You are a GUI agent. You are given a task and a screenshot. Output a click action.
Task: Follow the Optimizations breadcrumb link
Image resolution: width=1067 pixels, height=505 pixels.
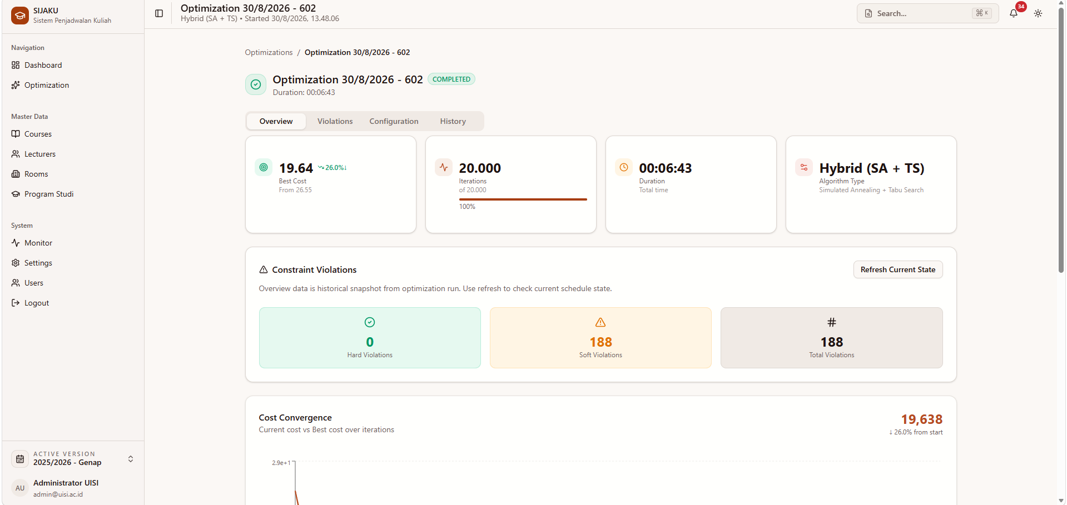coord(269,52)
